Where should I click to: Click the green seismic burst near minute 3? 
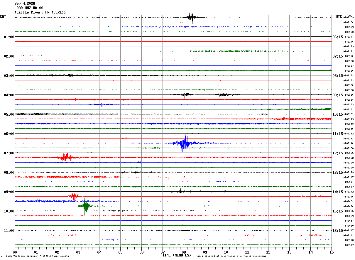click(x=85, y=206)
